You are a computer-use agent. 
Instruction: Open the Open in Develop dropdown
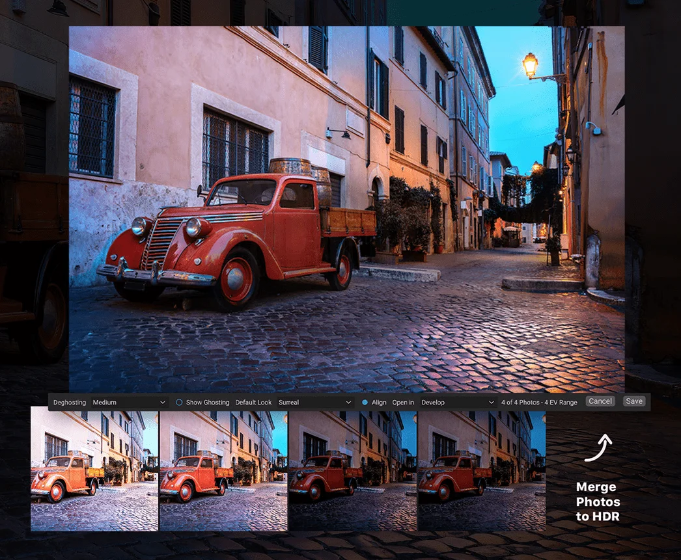point(458,403)
